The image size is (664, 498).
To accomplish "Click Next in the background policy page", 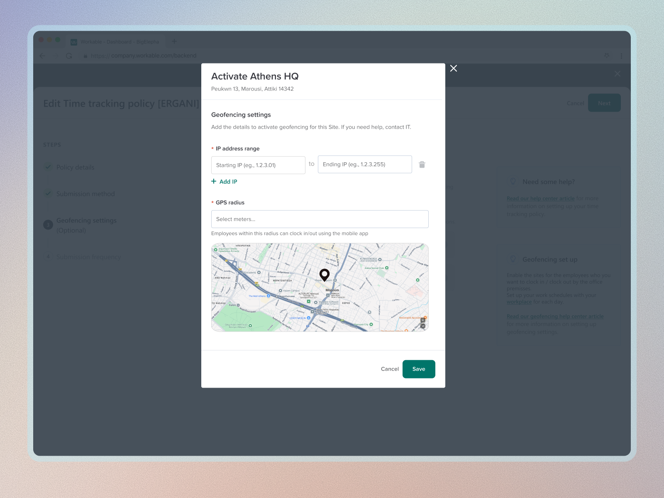I will click(x=604, y=103).
